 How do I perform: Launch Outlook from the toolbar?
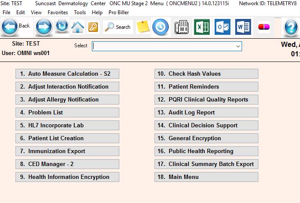click(222, 27)
